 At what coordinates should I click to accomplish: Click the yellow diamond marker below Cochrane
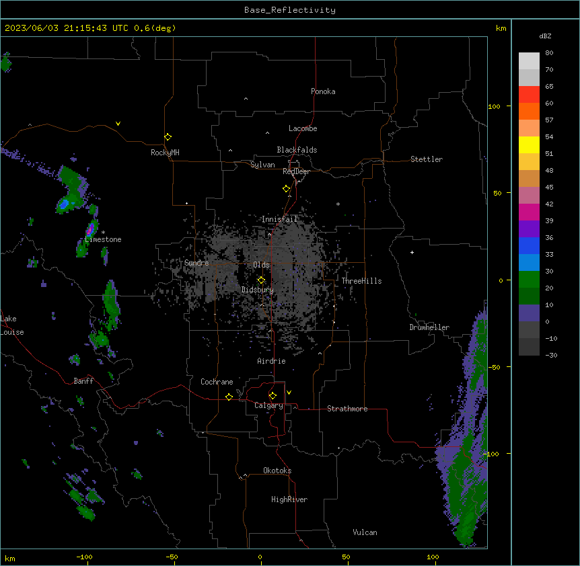pyautogui.click(x=229, y=397)
